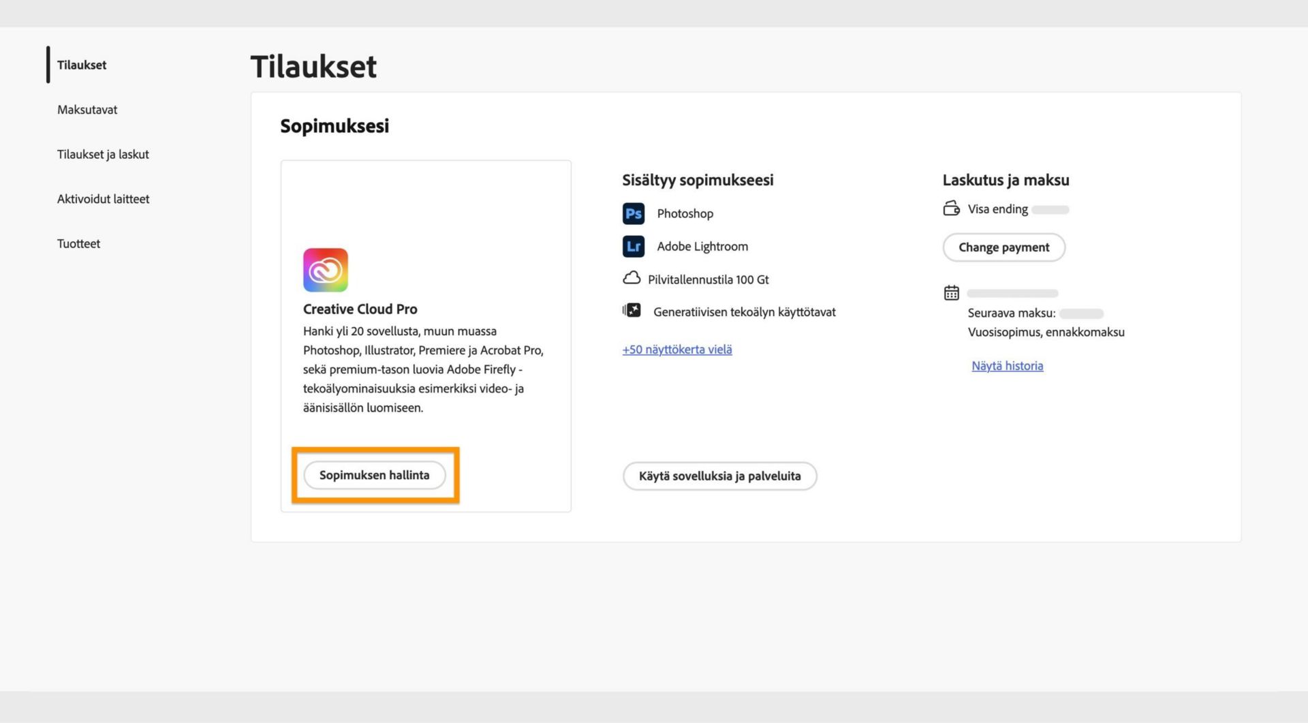Open Maksutavat from the sidebar
Image resolution: width=1308 pixels, height=723 pixels.
coord(87,110)
